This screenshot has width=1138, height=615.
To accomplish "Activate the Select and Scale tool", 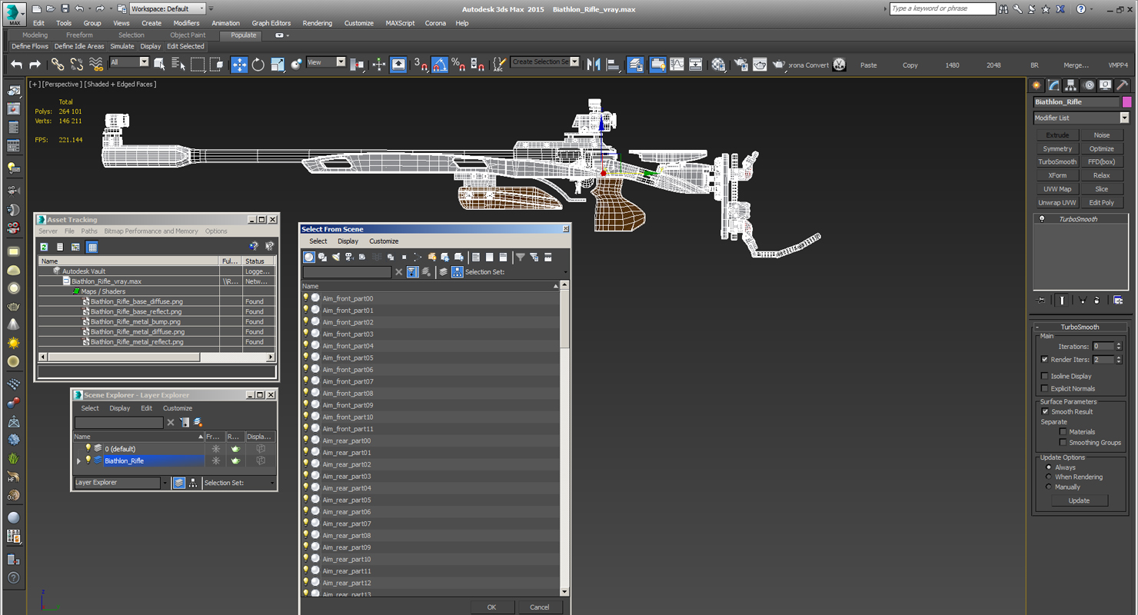I will tap(278, 65).
